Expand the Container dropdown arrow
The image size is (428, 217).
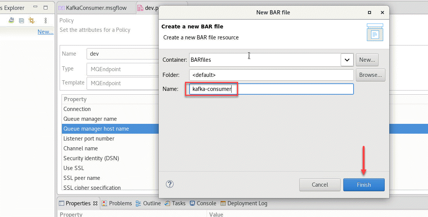347,60
